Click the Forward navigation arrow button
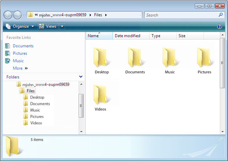This screenshot has height=161, width=228. (x=17, y=15)
